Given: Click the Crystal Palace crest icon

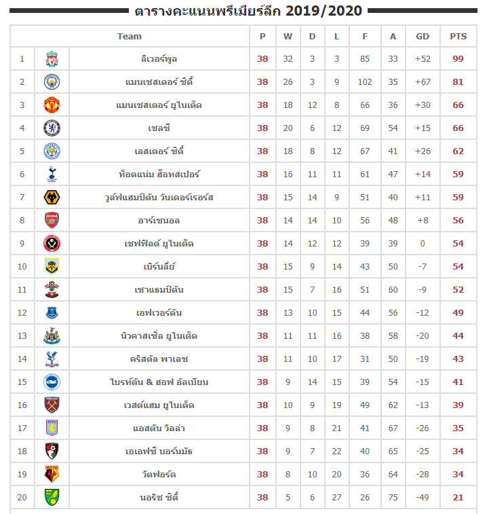Looking at the screenshot, I should [x=52, y=359].
